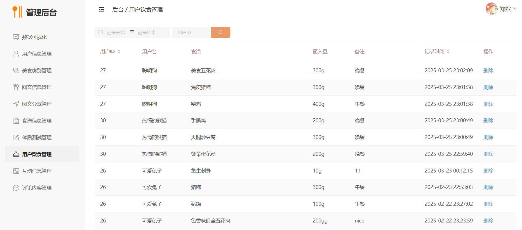The width and height of the screenshot is (522, 230).
Task: Delete the 猪蹄 100g record
Action: [x=488, y=204]
